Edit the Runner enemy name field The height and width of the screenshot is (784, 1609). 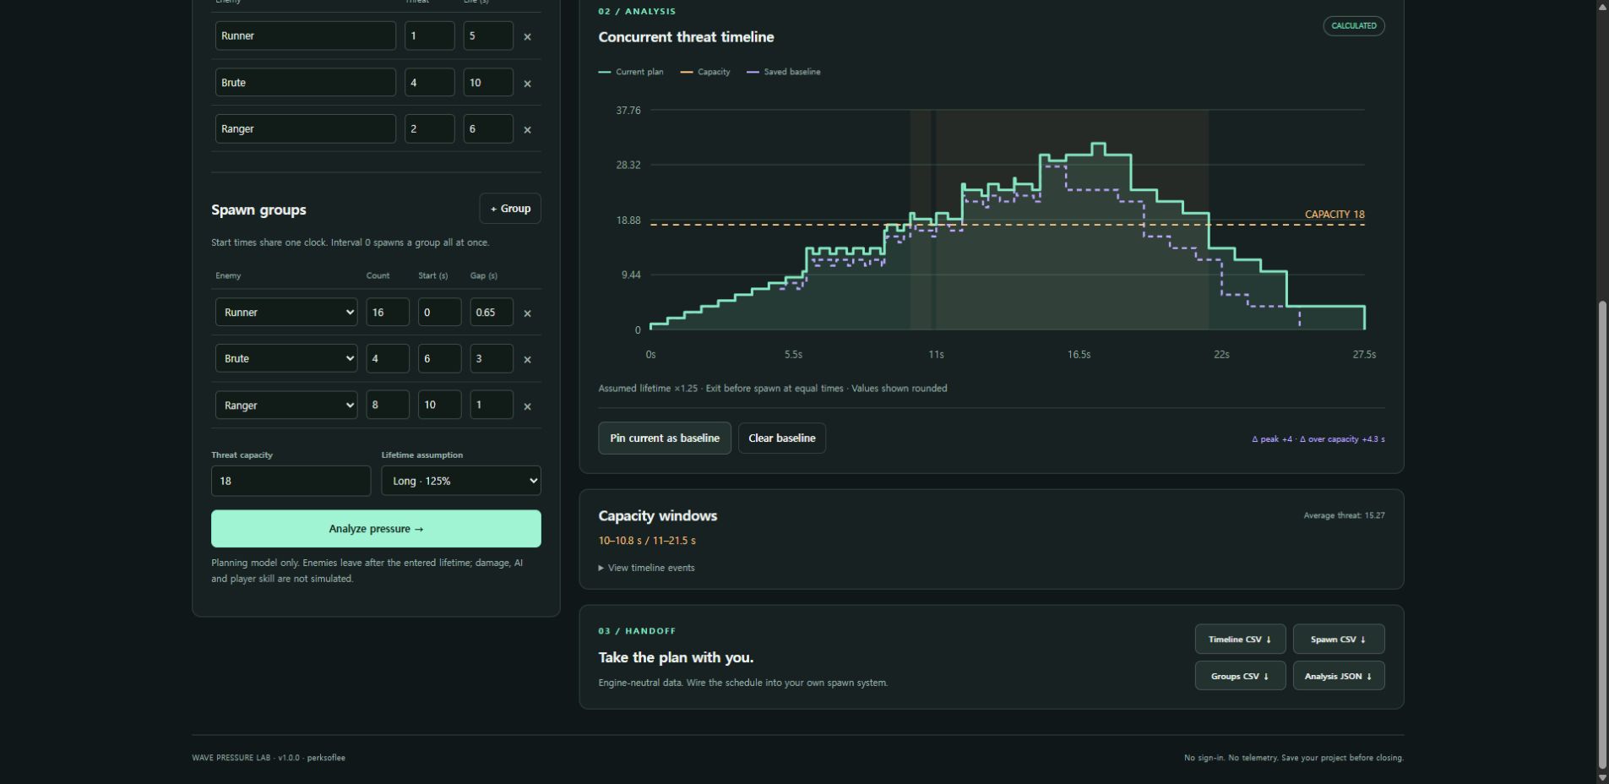click(x=305, y=35)
